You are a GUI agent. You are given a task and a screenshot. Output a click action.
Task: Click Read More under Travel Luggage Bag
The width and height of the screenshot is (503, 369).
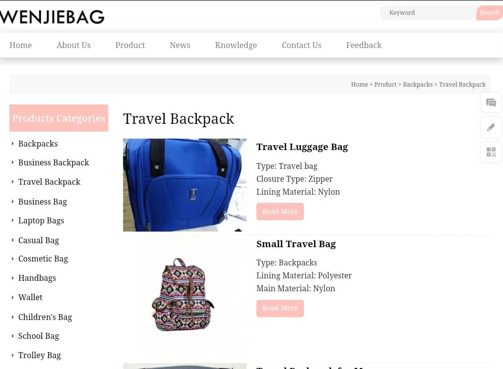click(x=280, y=211)
